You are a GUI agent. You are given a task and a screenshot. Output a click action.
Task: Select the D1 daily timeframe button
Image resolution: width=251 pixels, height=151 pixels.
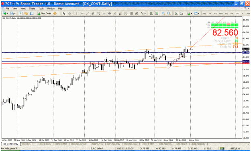[x=237, y=14]
